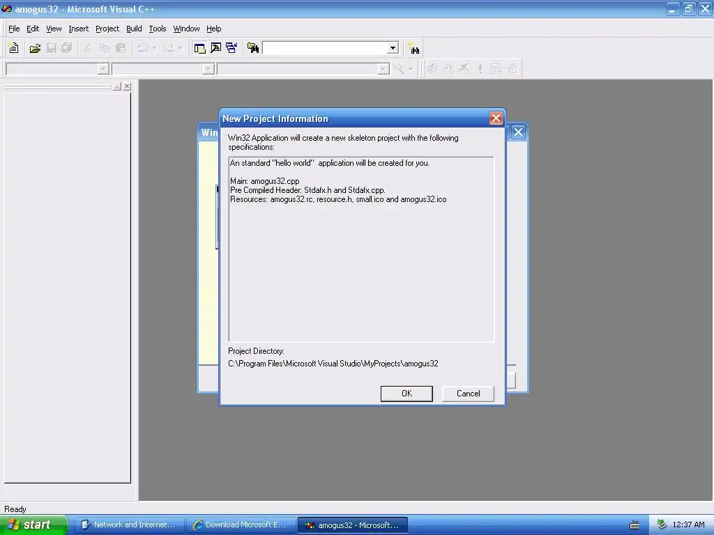Open the Edit menu

pyautogui.click(x=33, y=29)
